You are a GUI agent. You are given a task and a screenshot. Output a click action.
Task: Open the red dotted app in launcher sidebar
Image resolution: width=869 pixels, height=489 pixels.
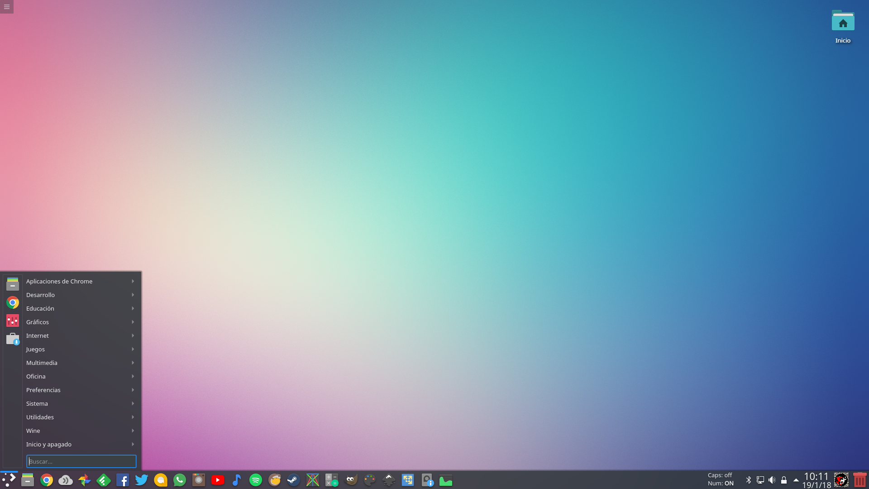pyautogui.click(x=13, y=321)
